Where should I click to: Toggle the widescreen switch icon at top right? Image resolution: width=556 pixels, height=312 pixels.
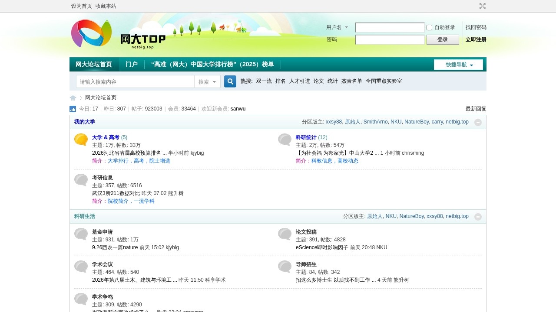[x=482, y=6]
